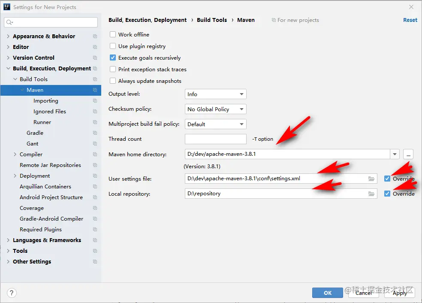Click the project-level icon beside Build Tools
Image resolution: width=422 pixels, height=303 pixels.
(95, 79)
